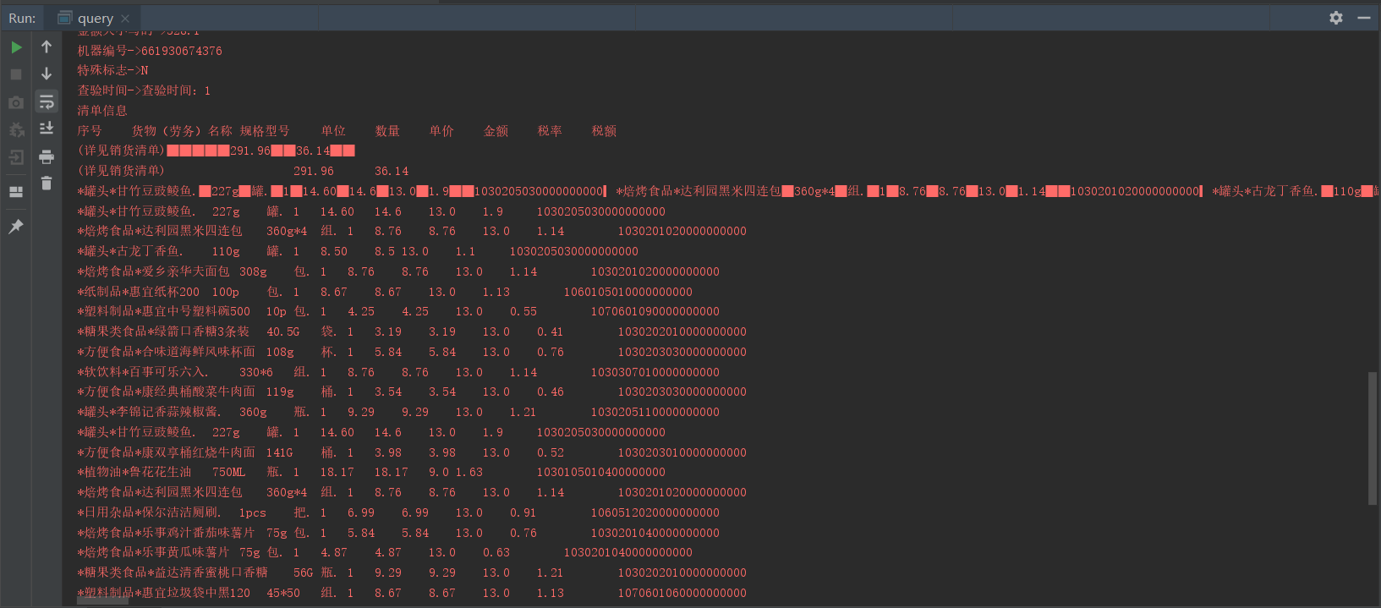Click the row *焙烤食品*乐事鸡汁番茄味薯片
Screen dimensions: 1381x608
(398, 533)
